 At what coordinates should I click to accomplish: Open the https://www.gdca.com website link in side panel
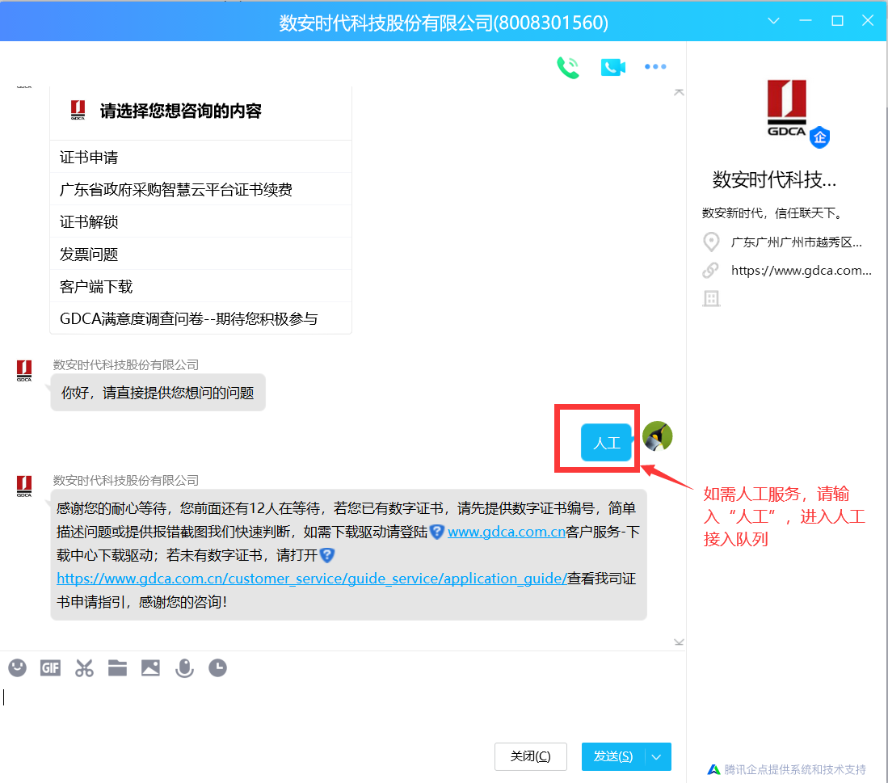point(802,271)
